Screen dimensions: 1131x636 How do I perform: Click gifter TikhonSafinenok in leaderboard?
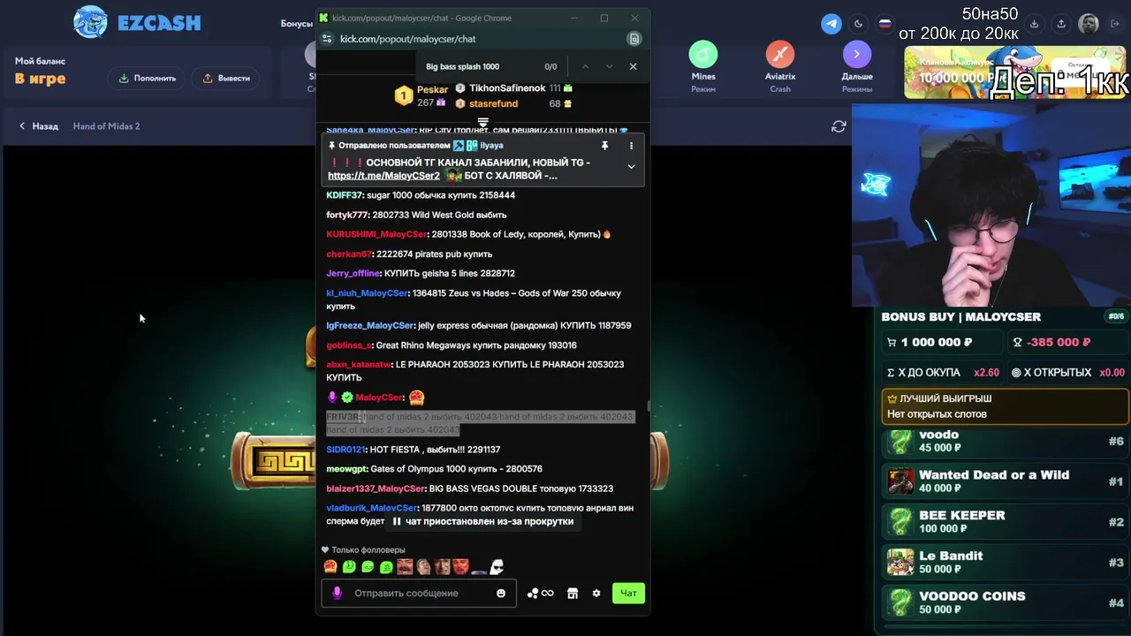tap(507, 88)
